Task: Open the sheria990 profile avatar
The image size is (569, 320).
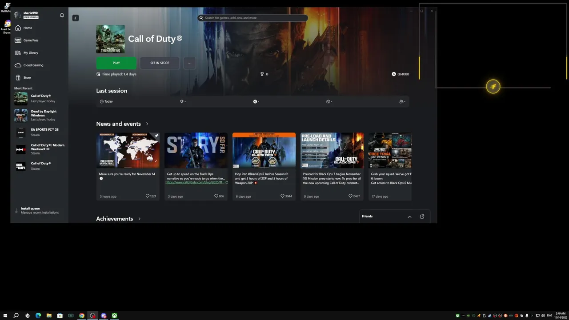Action: [17, 15]
